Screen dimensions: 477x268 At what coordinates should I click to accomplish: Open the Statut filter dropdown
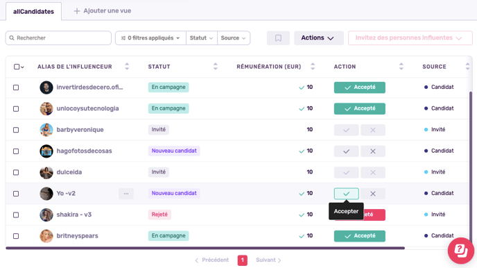tap(201, 38)
